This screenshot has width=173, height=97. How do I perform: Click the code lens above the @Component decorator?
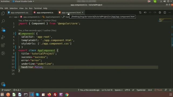37,30
